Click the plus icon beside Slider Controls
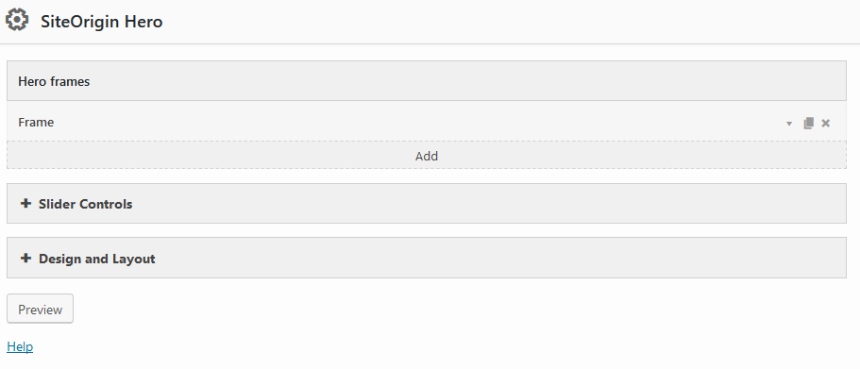Viewport: 860px width, 369px height. click(x=25, y=204)
